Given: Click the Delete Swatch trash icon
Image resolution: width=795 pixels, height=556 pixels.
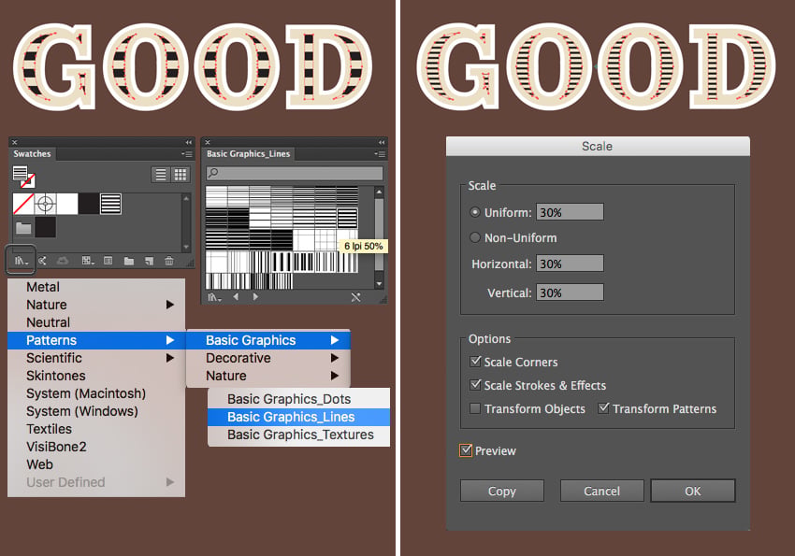Looking at the screenshot, I should [x=169, y=261].
